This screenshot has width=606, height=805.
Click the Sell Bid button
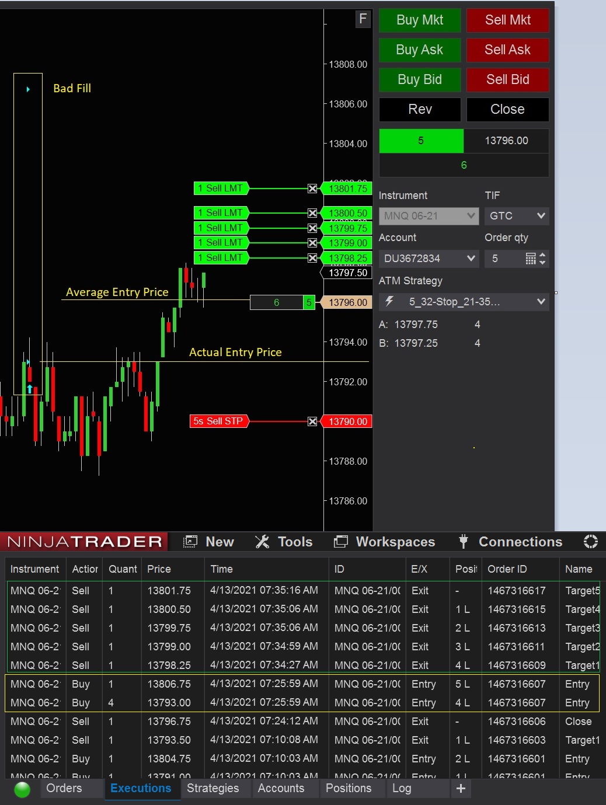(508, 79)
